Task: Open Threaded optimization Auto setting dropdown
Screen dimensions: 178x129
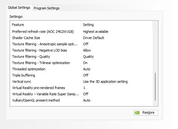Action: tap(87, 69)
